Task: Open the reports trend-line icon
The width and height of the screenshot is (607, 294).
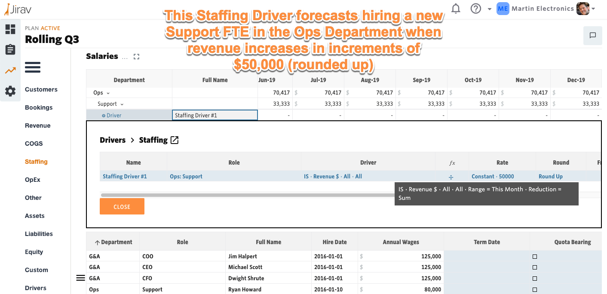Action: [10, 70]
